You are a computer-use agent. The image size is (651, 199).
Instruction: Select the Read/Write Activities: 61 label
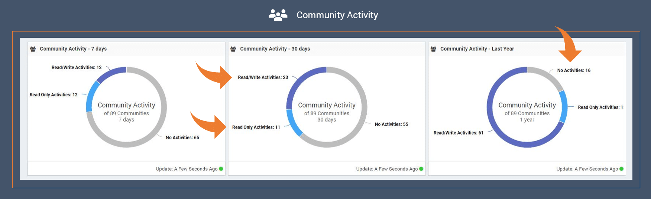tap(459, 133)
